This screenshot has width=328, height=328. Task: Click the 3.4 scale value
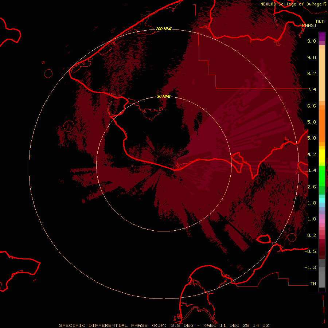click(x=312, y=171)
